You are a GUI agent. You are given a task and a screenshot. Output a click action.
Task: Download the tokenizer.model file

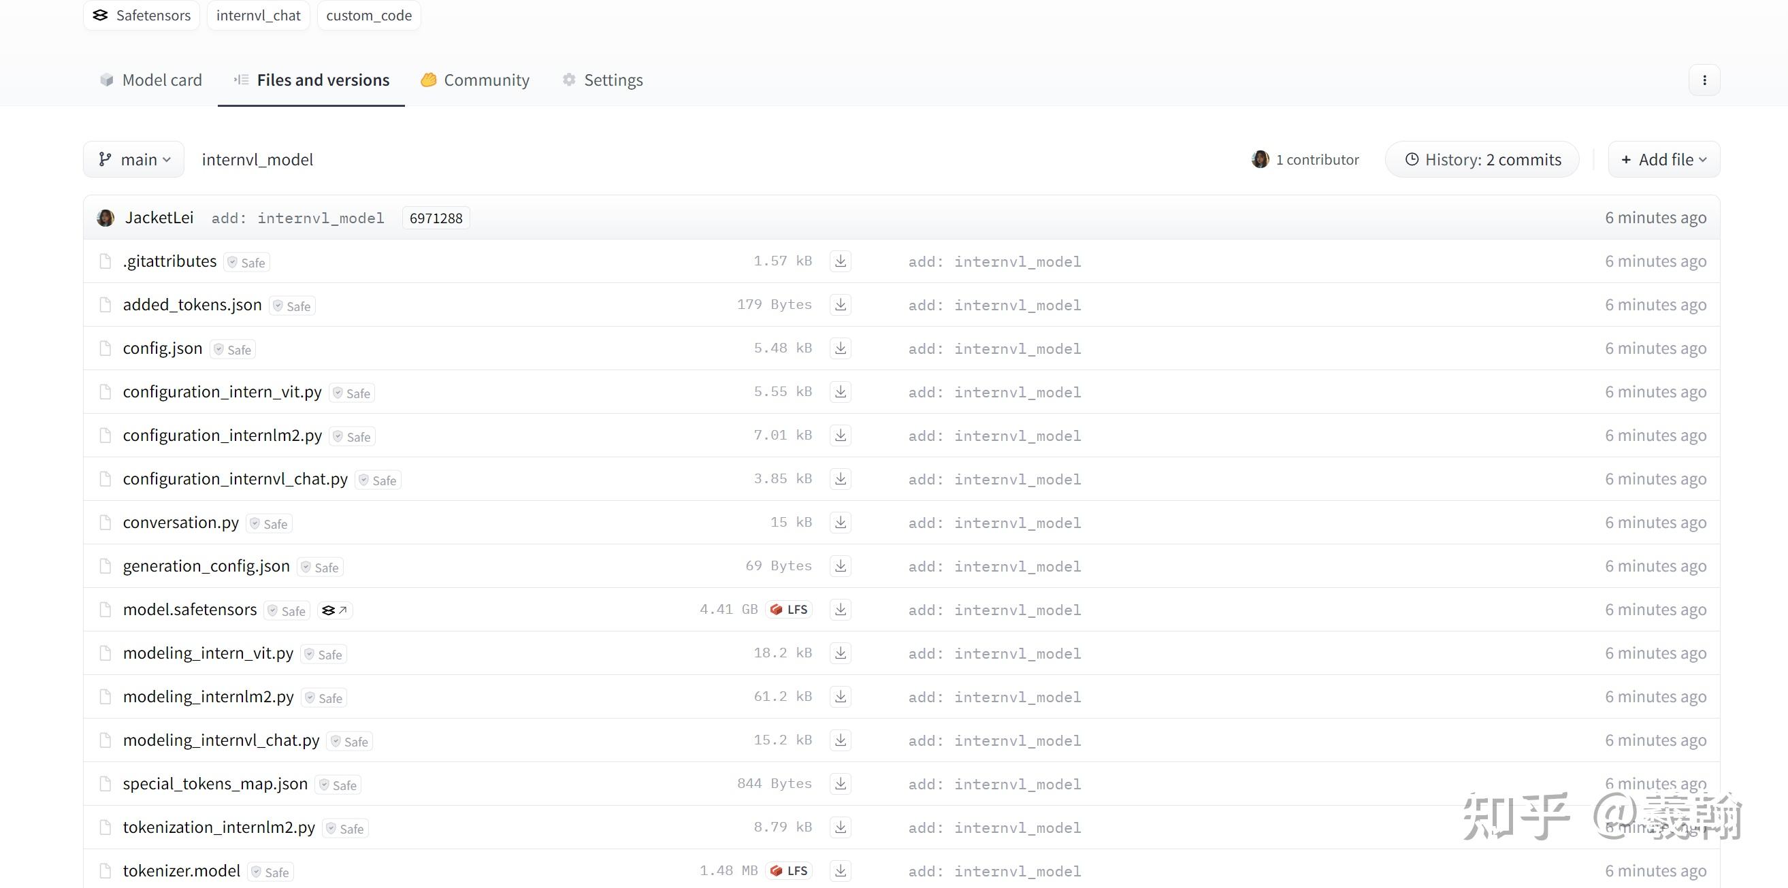(840, 871)
